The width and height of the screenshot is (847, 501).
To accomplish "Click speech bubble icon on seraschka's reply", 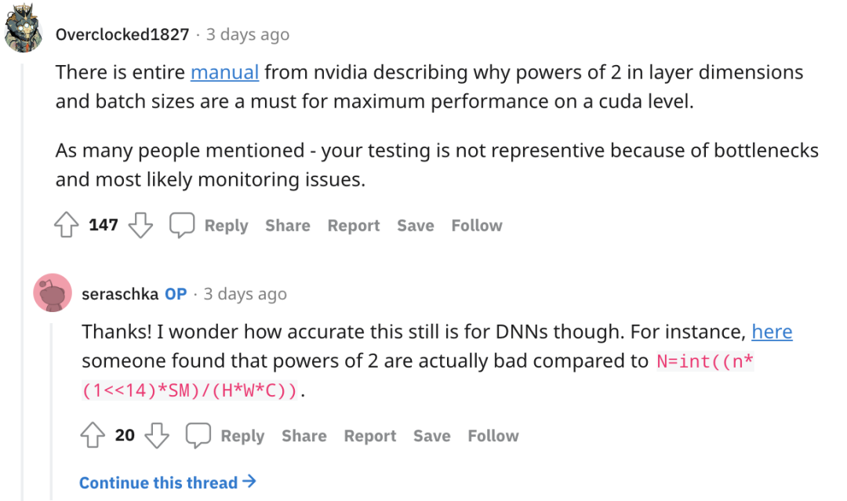I will [198, 436].
